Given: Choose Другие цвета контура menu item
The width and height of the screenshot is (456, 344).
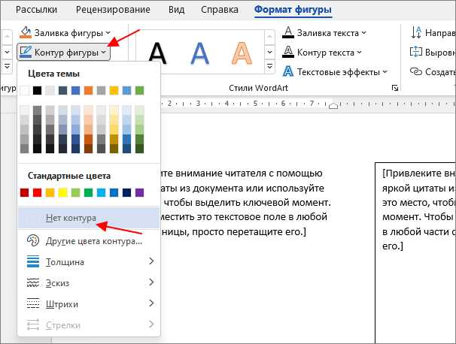Looking at the screenshot, I should (x=89, y=241).
